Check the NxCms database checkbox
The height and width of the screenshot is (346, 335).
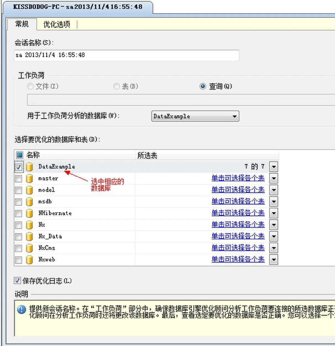coord(19,248)
